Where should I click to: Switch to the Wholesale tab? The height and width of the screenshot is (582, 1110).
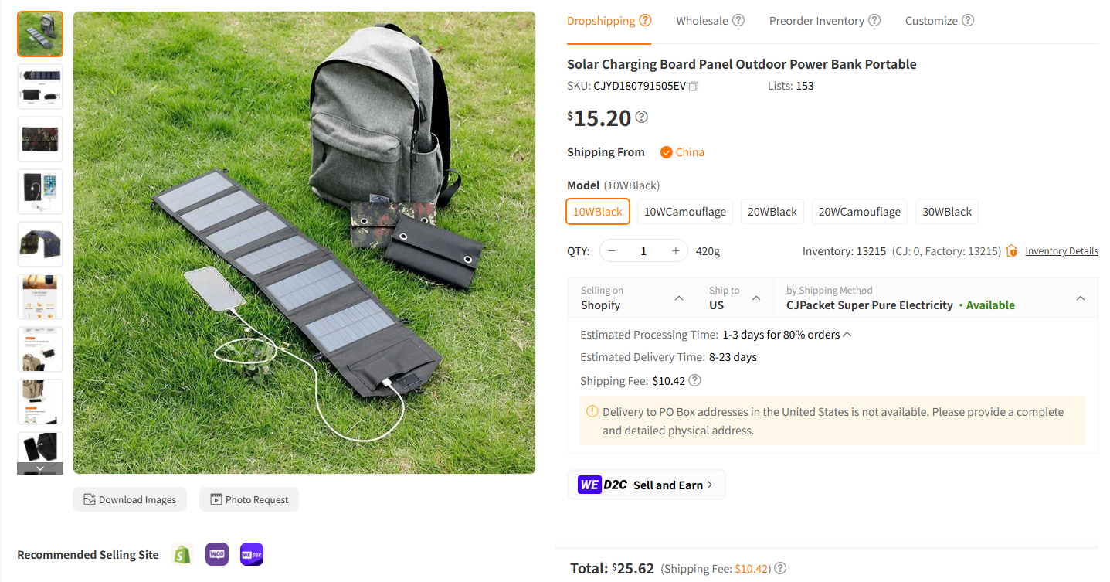click(701, 19)
